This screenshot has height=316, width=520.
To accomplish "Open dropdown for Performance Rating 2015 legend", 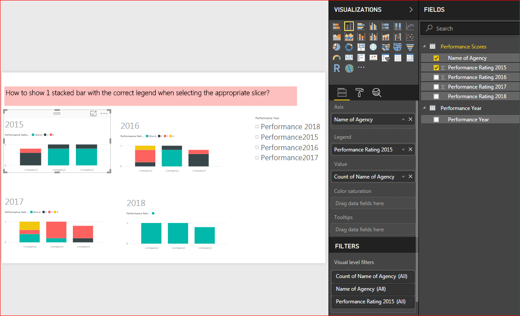I will pyautogui.click(x=403, y=150).
